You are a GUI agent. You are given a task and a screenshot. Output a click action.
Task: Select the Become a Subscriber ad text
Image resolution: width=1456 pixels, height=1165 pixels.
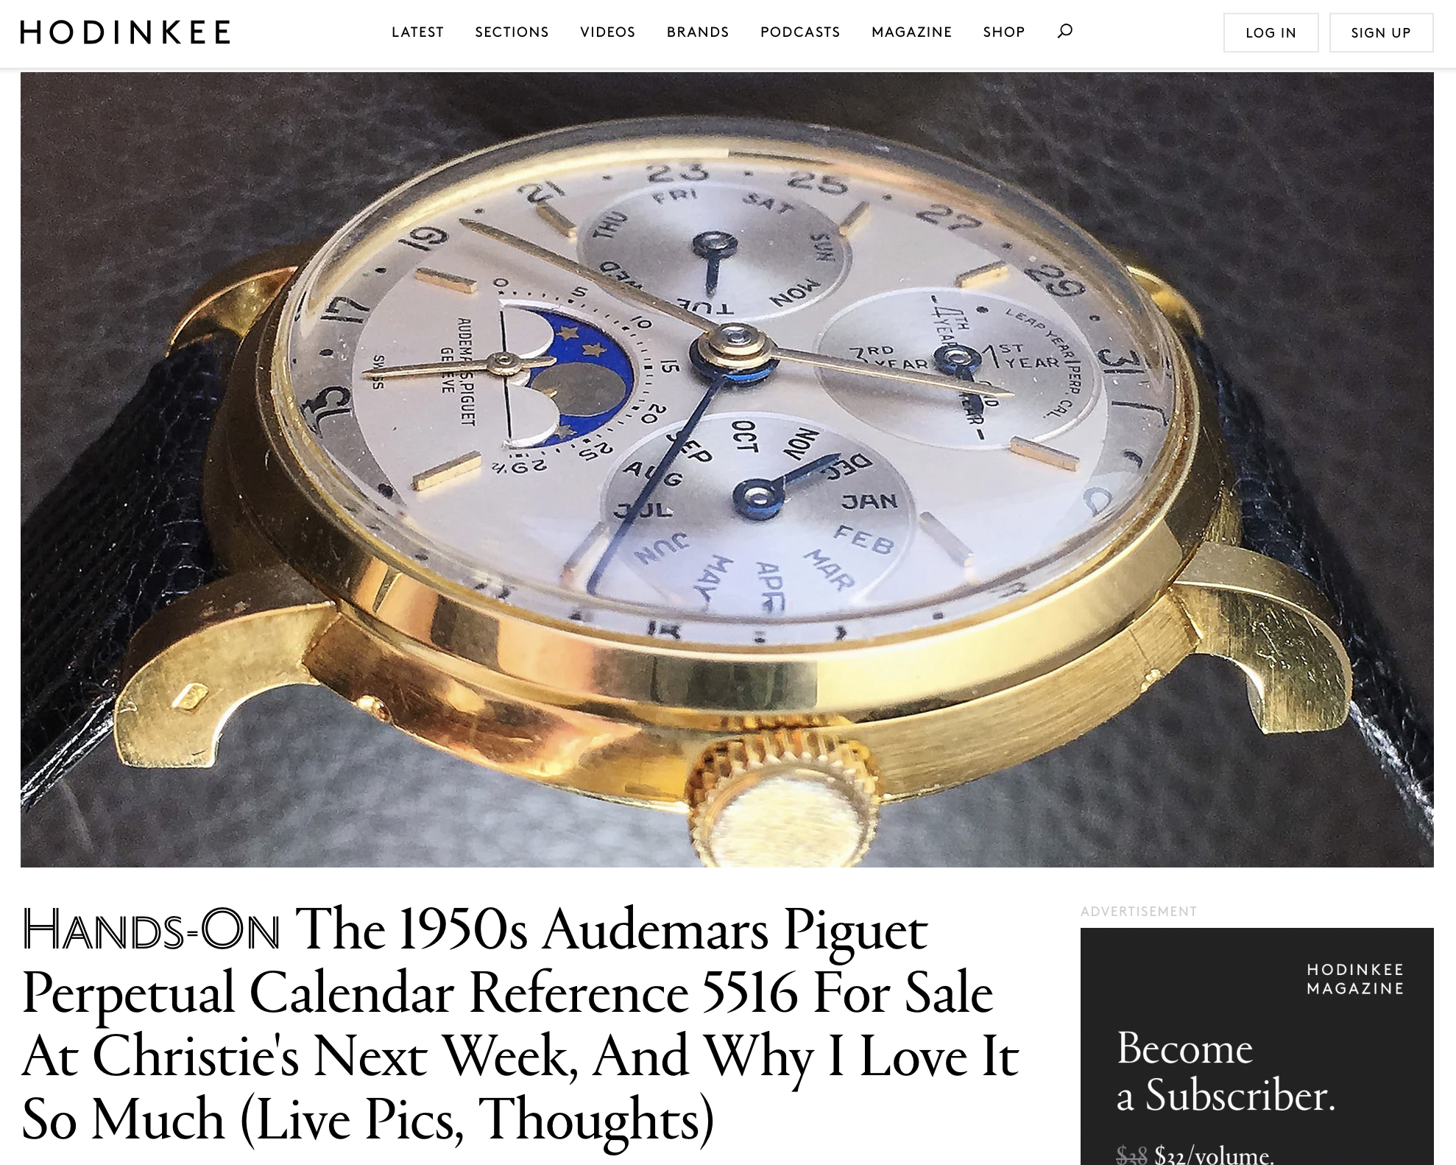[x=1226, y=1071]
